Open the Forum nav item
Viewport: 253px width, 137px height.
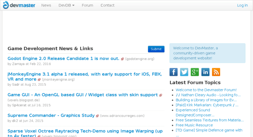tap(88, 5)
